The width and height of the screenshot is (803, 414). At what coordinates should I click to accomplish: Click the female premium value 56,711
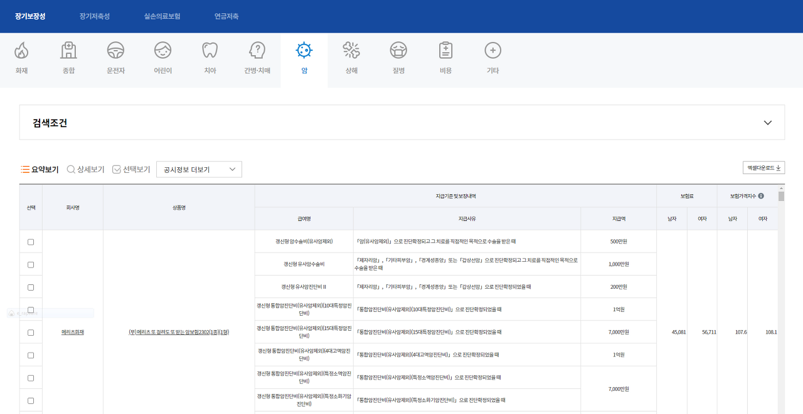click(709, 332)
